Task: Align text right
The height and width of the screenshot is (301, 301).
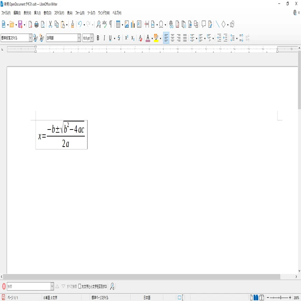Action: point(179,38)
